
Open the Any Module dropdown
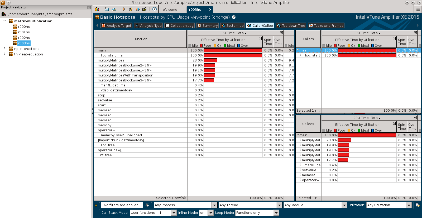344,205
